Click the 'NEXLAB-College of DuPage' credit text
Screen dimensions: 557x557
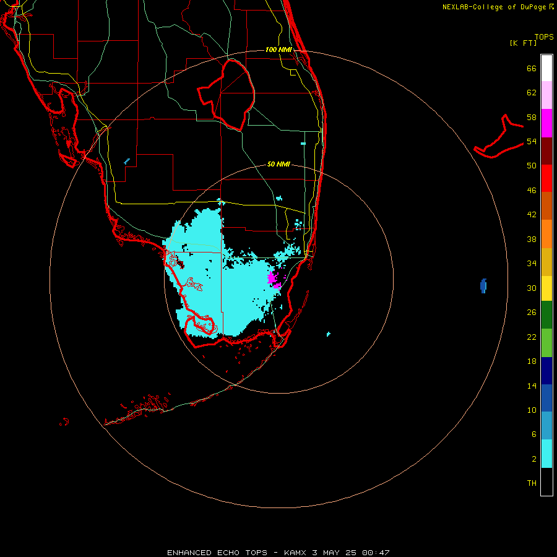(494, 7)
